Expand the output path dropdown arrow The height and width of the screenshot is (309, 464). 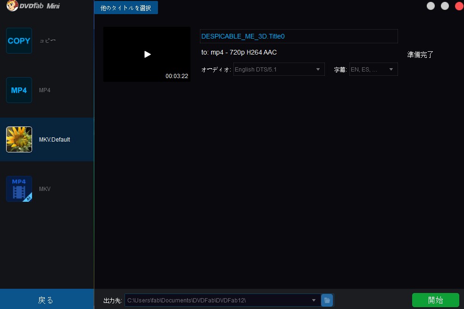click(x=314, y=300)
